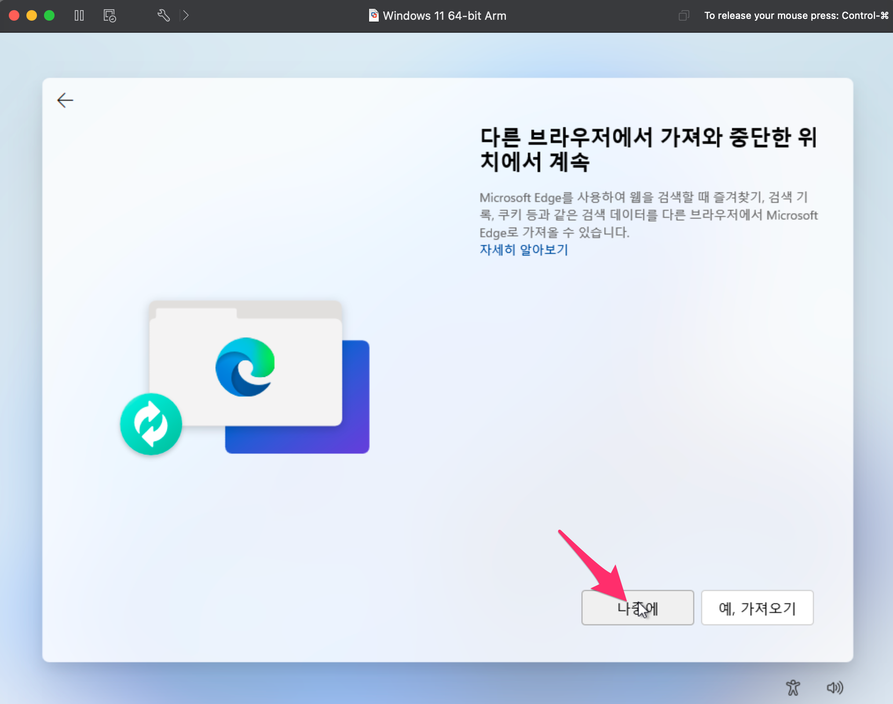Click the 예, 가져오기 button
Viewport: 893px width, 704px height.
[757, 608]
